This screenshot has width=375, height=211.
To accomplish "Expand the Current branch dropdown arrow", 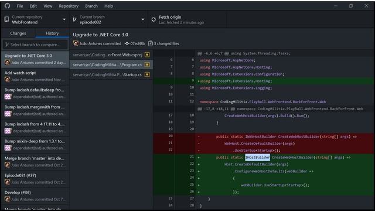I will 143,19.
